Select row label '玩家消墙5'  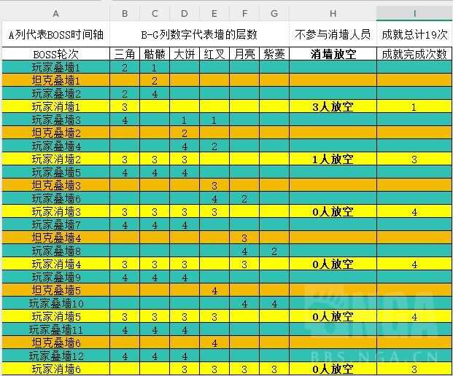tap(55, 316)
